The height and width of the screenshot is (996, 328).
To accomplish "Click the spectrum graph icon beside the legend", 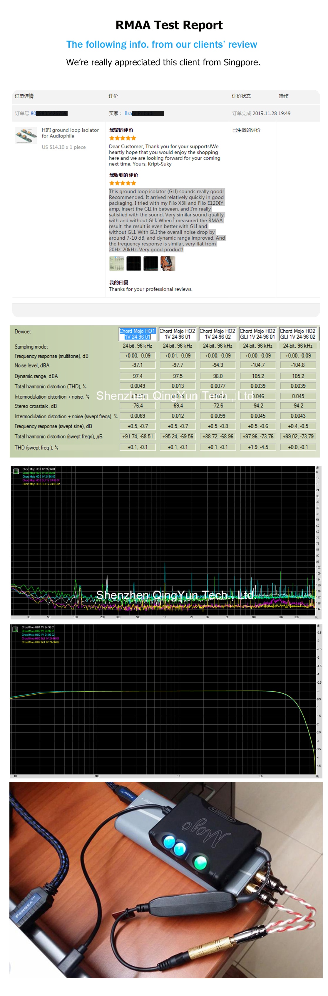I will click(x=16, y=471).
